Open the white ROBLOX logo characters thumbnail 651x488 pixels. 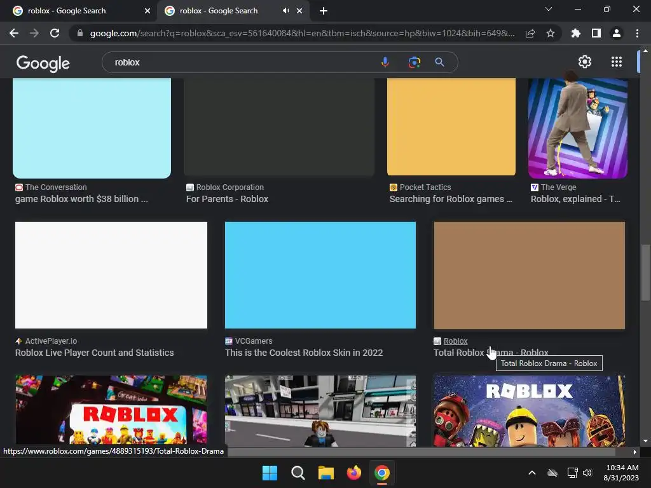coord(530,411)
